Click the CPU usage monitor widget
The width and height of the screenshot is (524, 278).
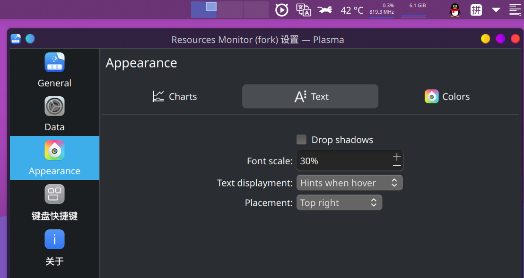pyautogui.click(x=381, y=10)
